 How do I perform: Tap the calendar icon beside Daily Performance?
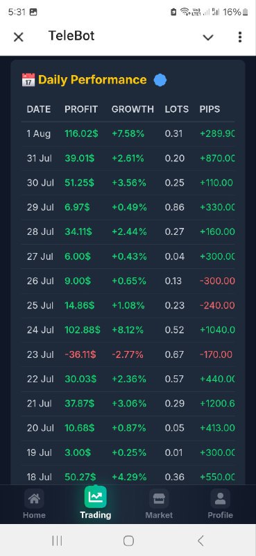pos(28,80)
